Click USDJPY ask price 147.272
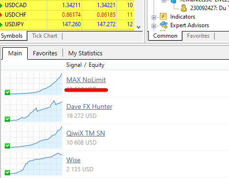The height and width of the screenshot is (178, 229). point(106,24)
